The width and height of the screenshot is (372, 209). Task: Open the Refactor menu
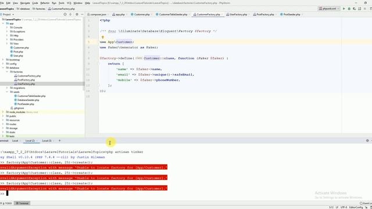coord(45,3)
